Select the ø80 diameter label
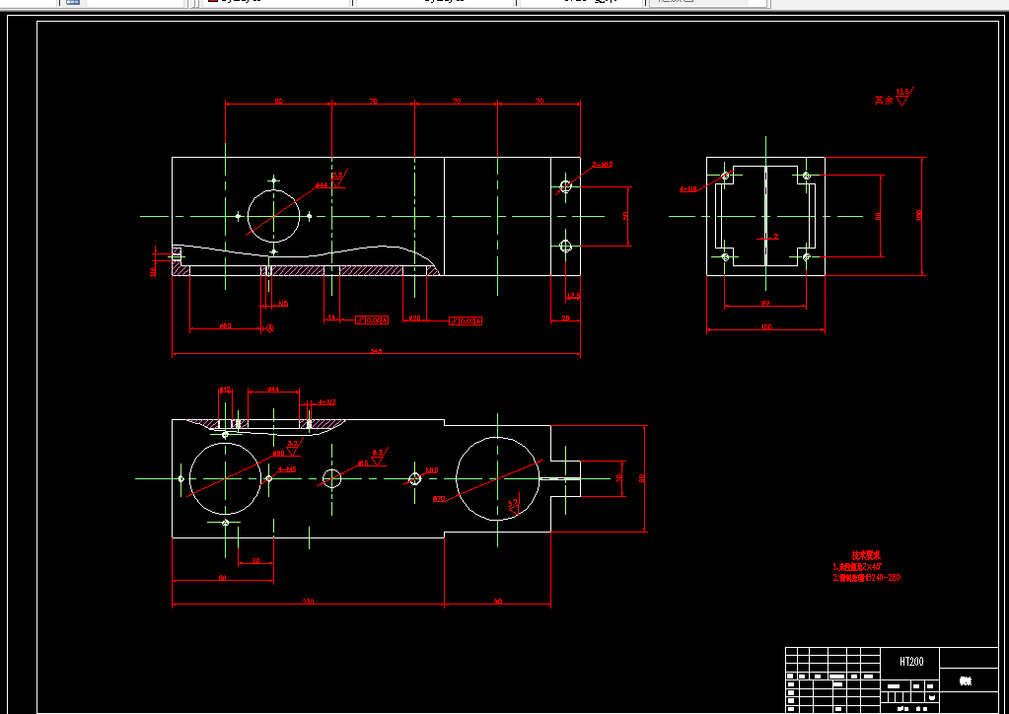1009x714 pixels. (x=278, y=454)
